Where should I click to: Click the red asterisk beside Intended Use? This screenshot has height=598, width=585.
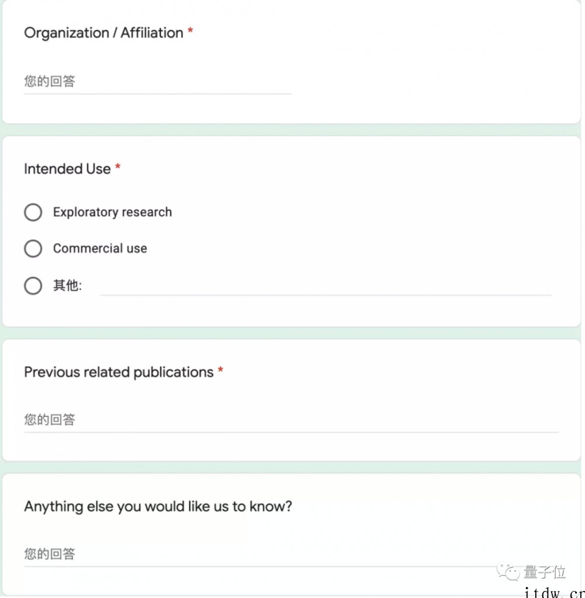pyautogui.click(x=118, y=167)
